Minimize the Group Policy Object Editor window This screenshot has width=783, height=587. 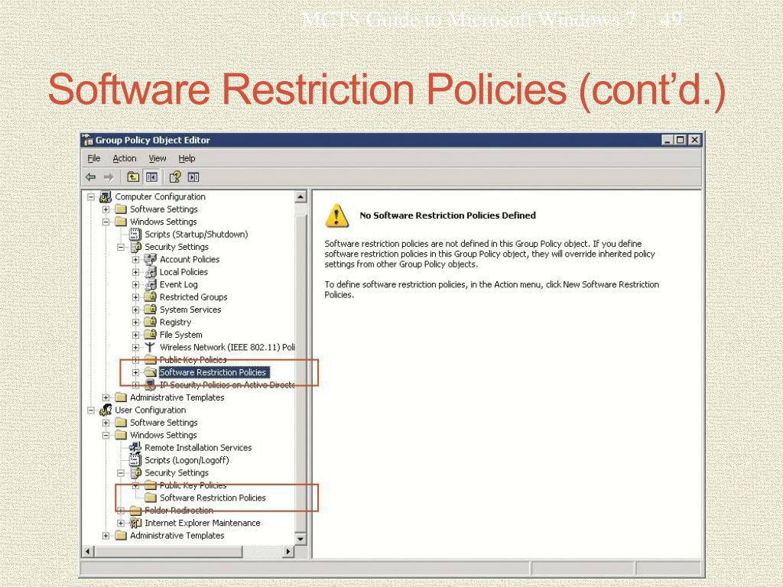point(668,140)
